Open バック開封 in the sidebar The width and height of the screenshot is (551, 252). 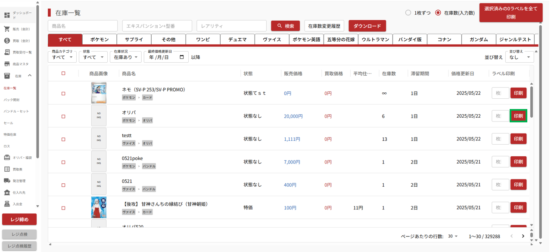tap(12, 100)
